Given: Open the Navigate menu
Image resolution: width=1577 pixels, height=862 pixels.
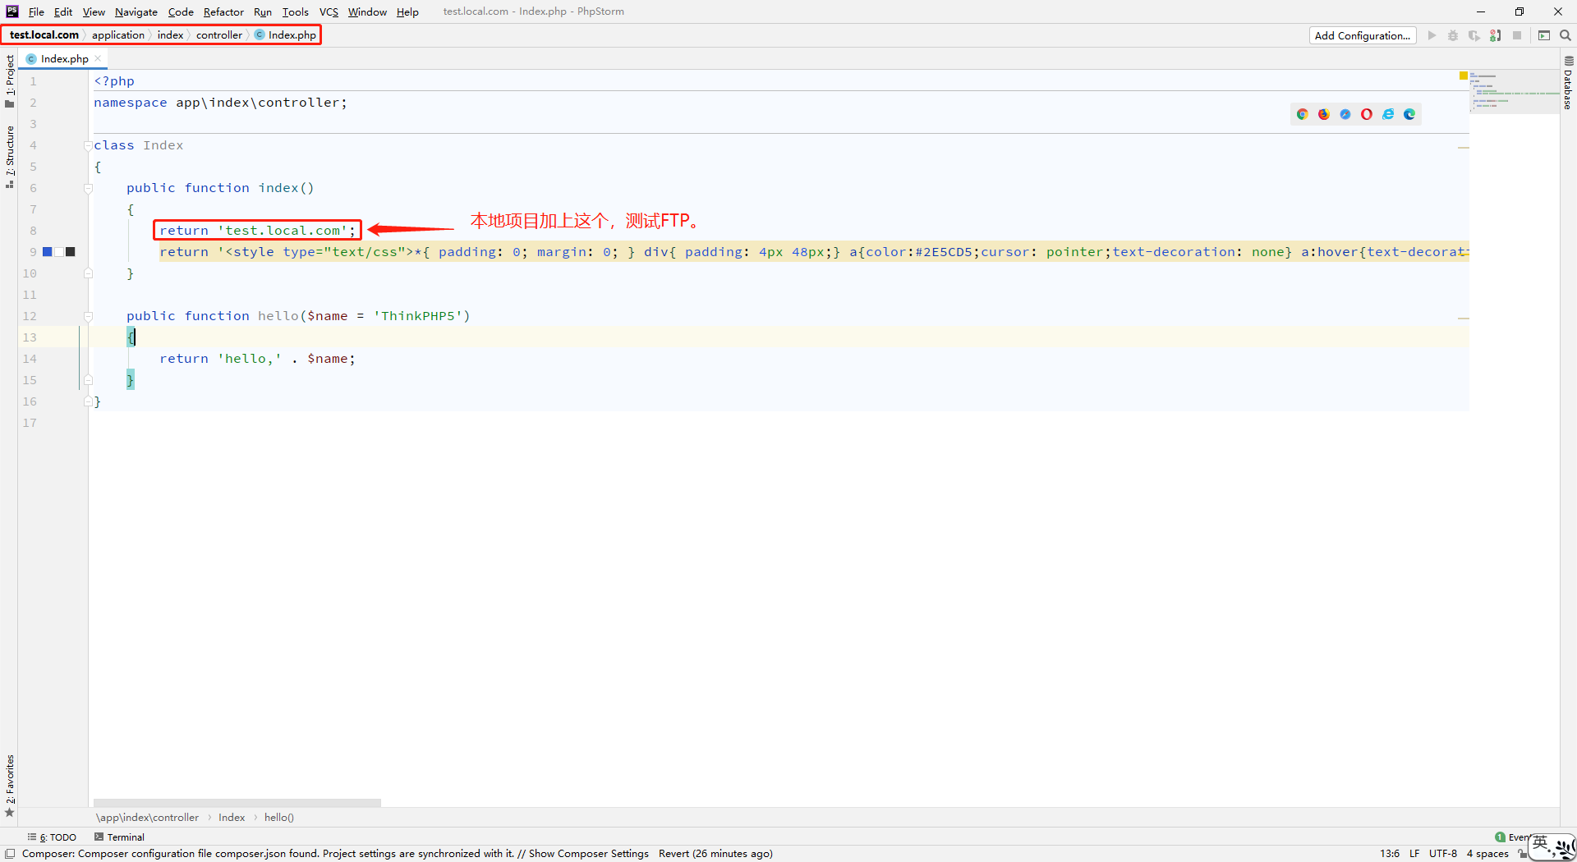Looking at the screenshot, I should point(136,11).
